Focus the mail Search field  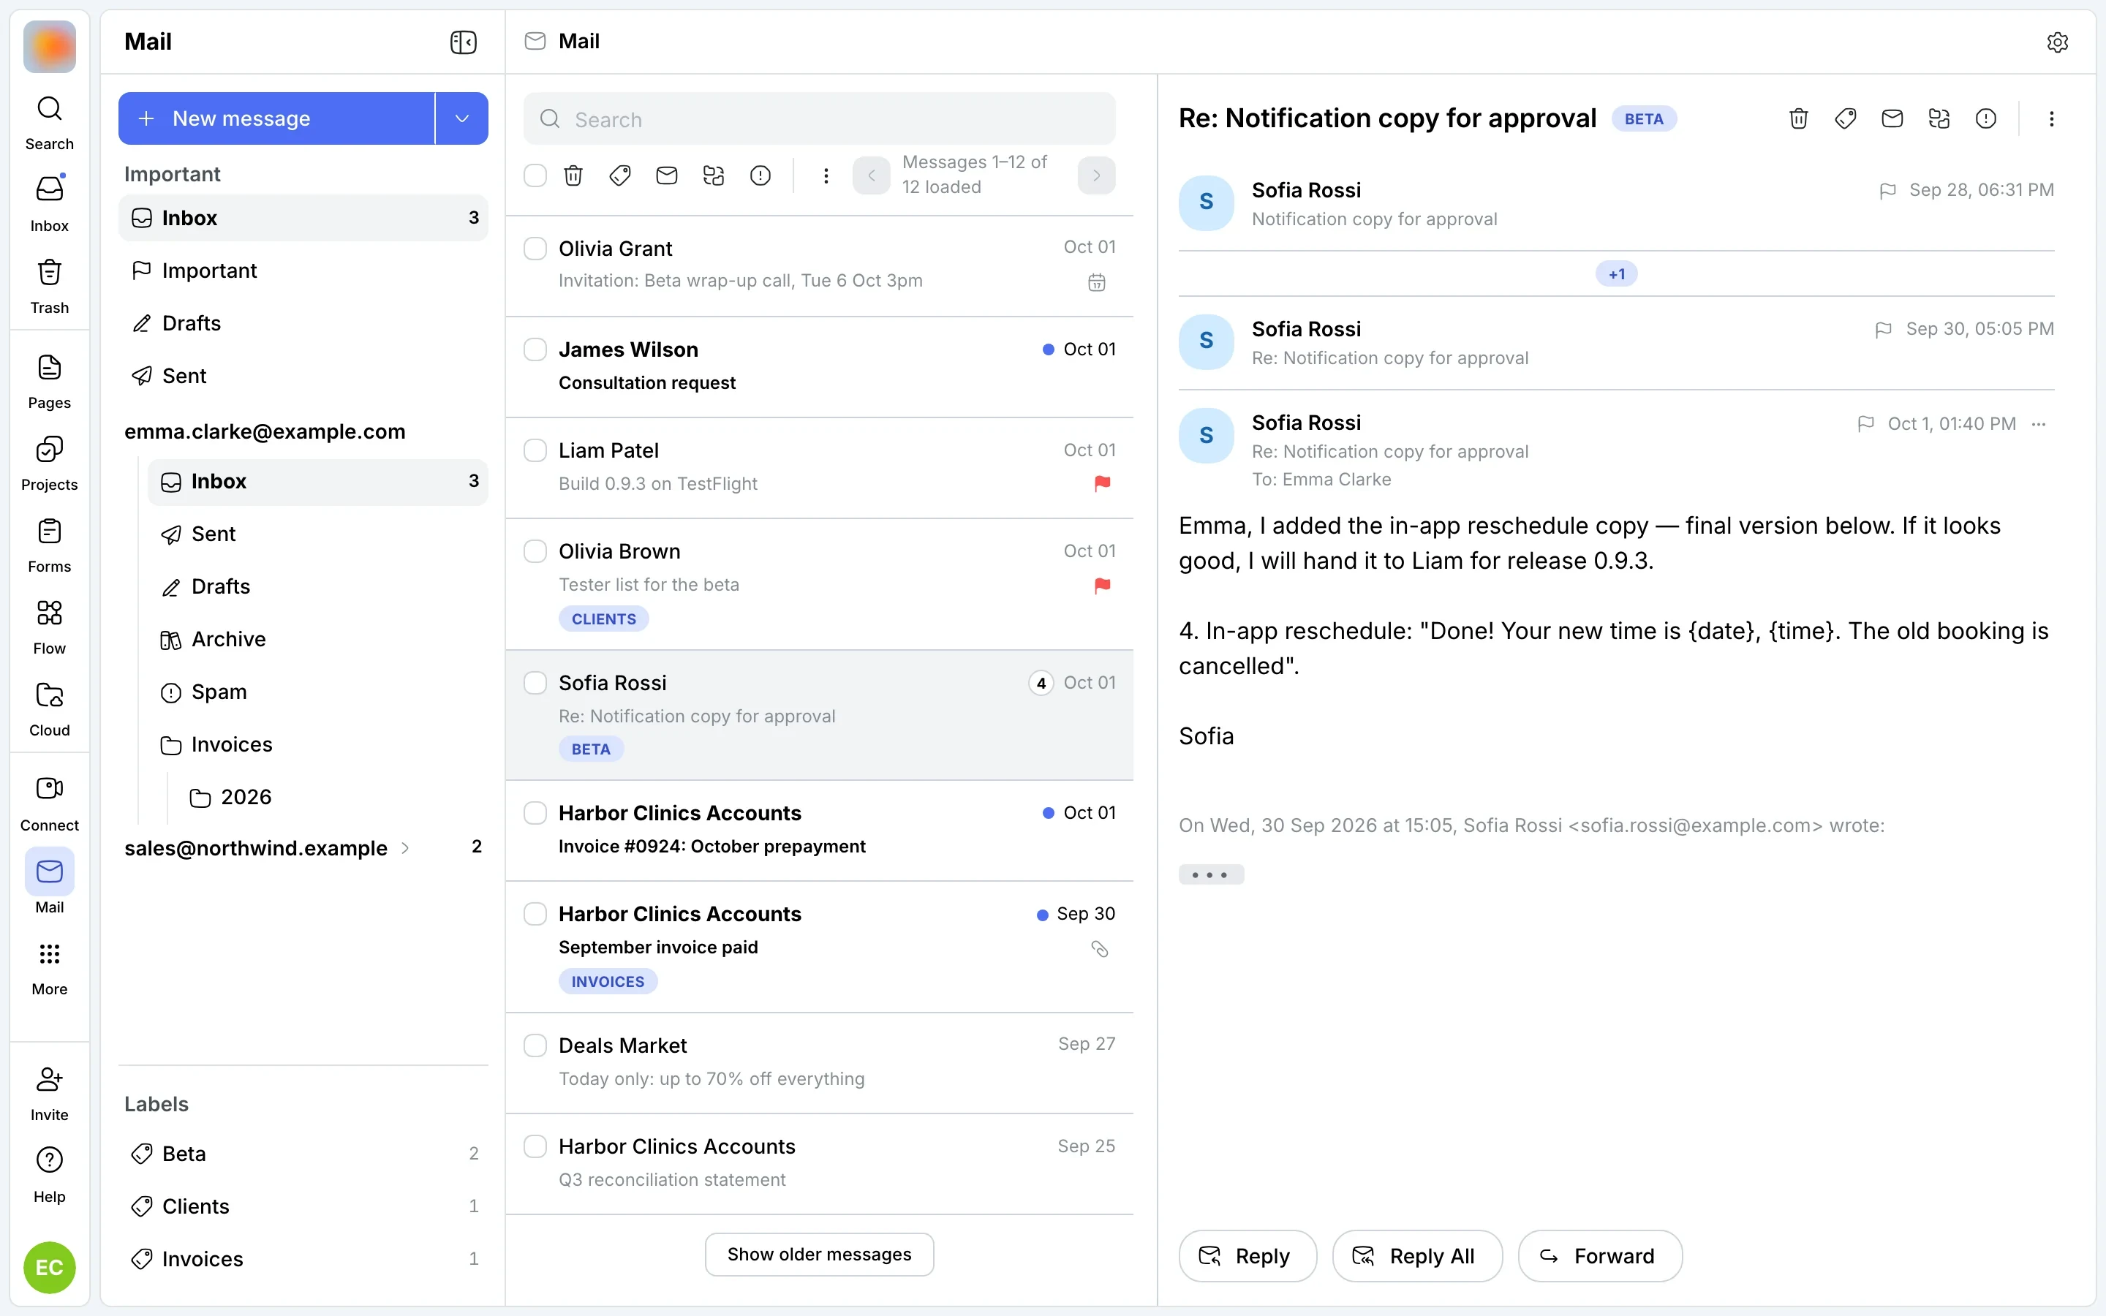(819, 119)
